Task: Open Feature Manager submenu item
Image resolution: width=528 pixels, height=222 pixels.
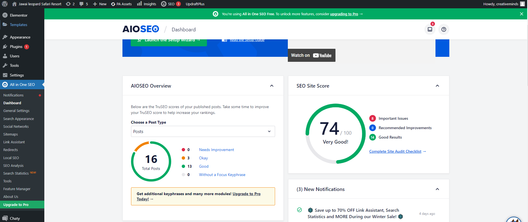Action: click(x=17, y=189)
